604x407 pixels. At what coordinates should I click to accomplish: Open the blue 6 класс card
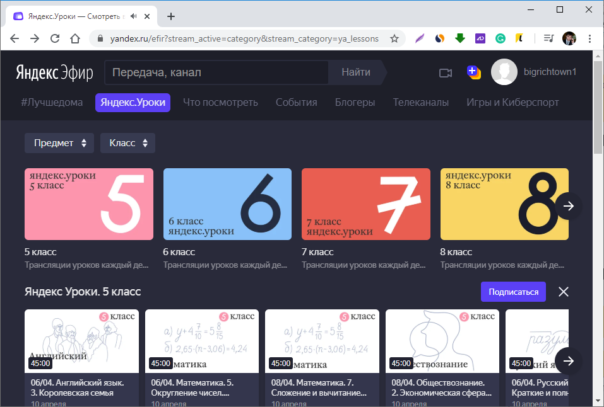pos(227,204)
